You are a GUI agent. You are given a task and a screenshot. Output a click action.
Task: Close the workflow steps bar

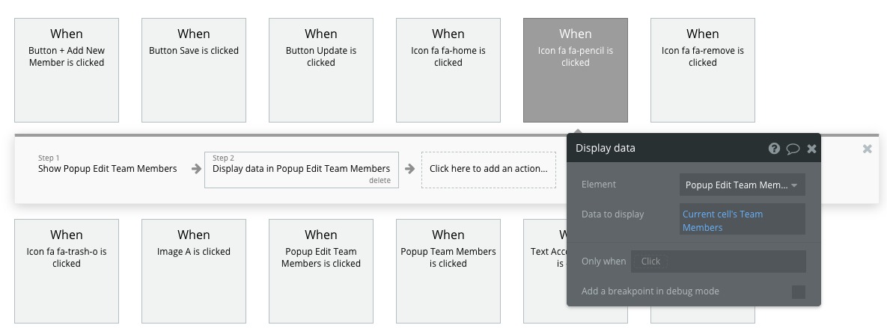[x=867, y=149]
